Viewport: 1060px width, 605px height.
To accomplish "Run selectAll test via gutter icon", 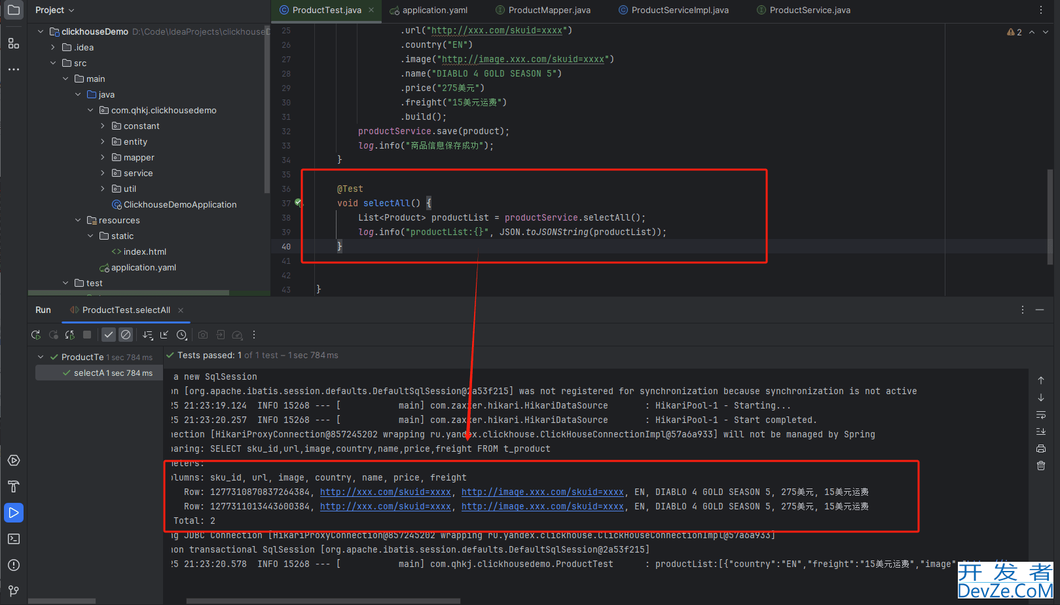I will (x=299, y=203).
